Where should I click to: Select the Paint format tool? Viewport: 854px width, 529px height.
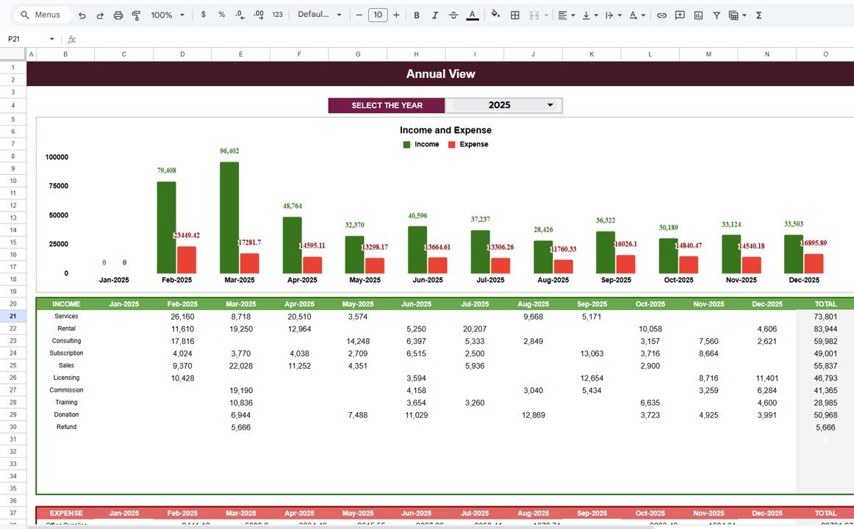tap(136, 15)
